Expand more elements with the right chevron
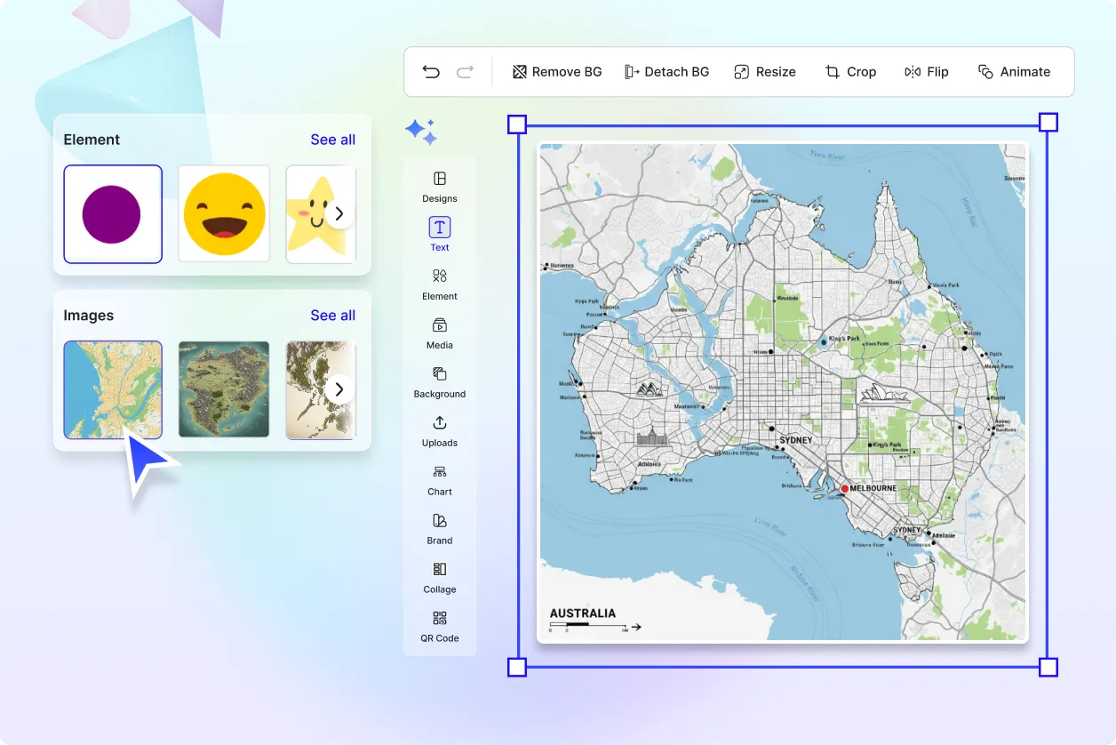This screenshot has height=745, width=1116. pyautogui.click(x=339, y=214)
